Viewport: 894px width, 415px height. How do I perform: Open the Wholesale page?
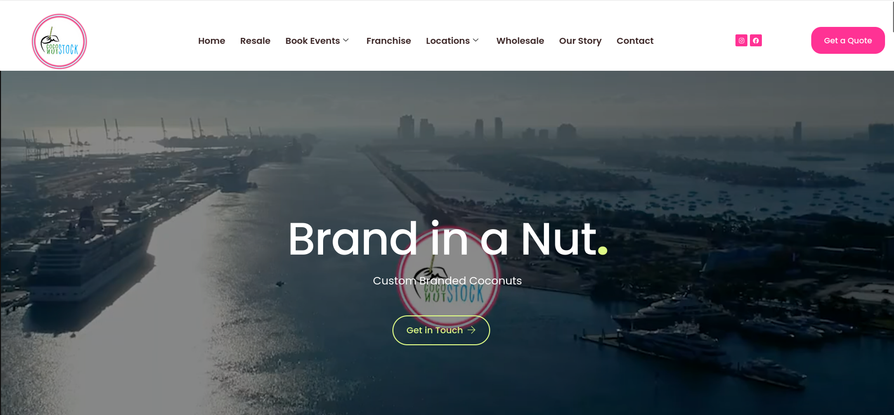tap(520, 41)
